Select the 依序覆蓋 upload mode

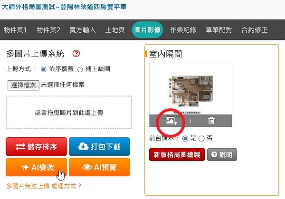click(44, 69)
